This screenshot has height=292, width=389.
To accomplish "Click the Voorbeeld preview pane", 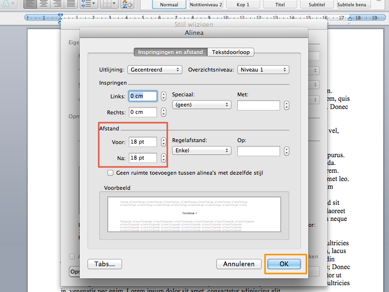I will (194, 215).
